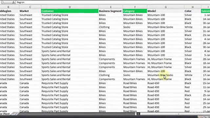Image resolution: width=210 pixels, height=118 pixels.
Task: Click the Business Segment header cell
Action: tap(111, 11)
